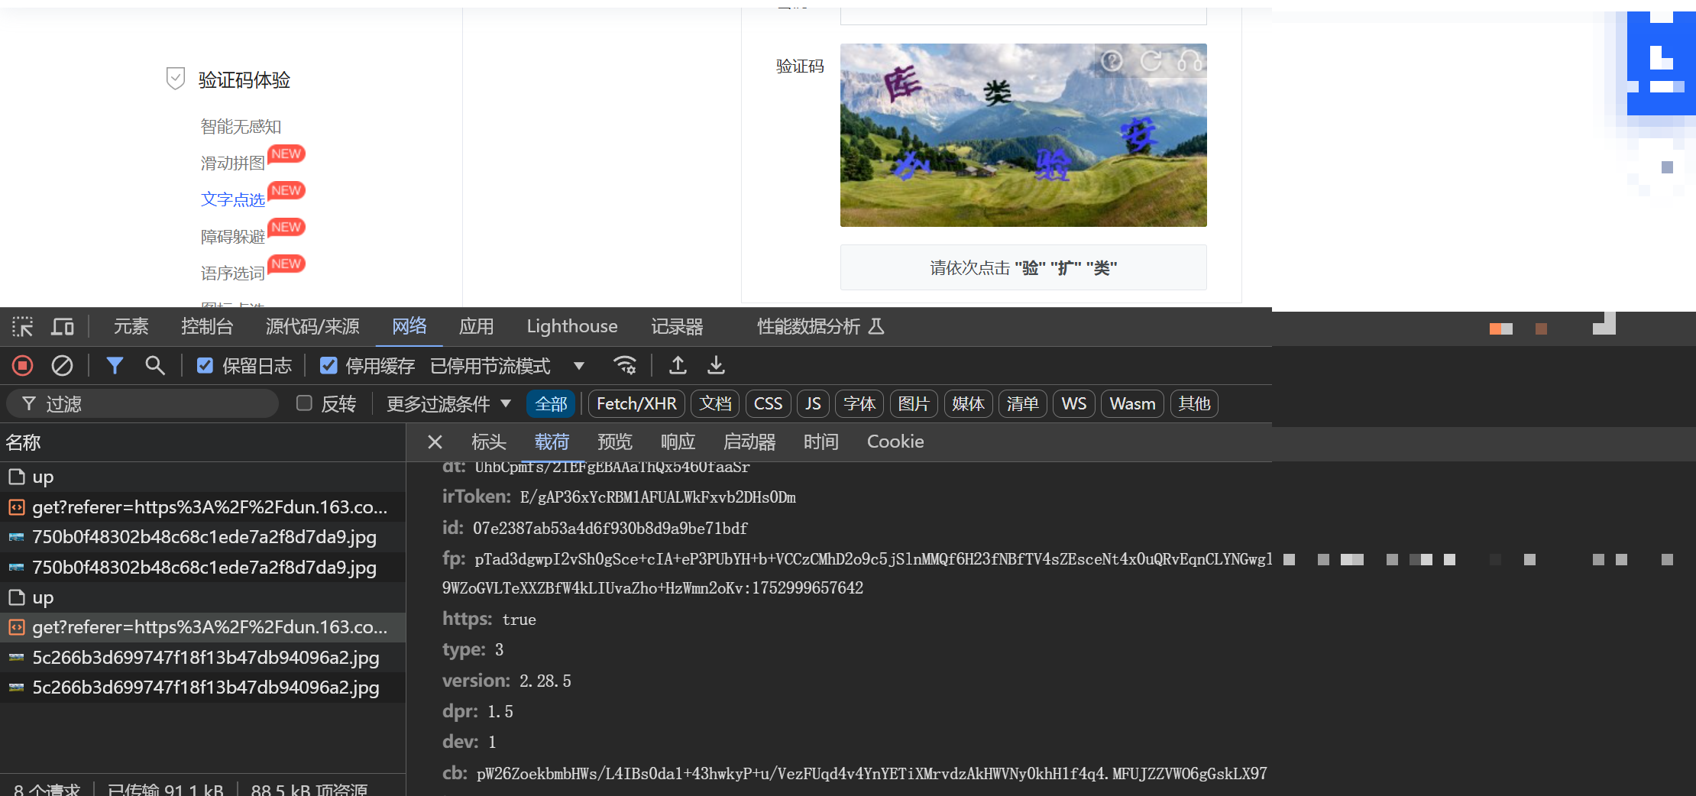Enable the 反转 filter checkbox
This screenshot has width=1696, height=796.
tap(304, 403)
